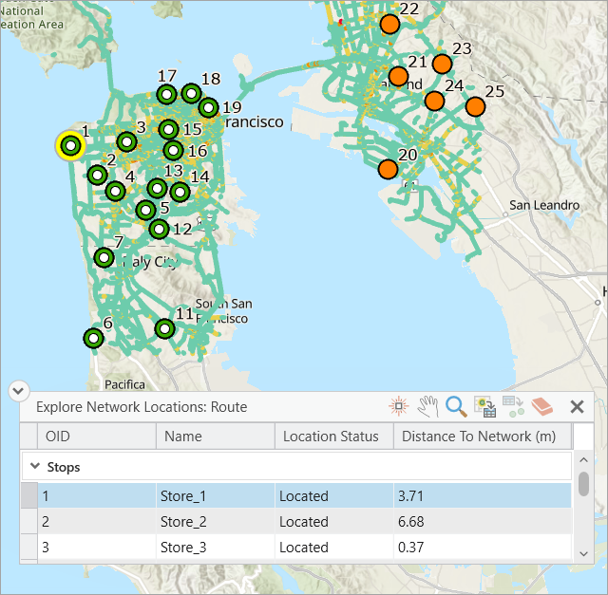
Task: Click highlighted stop 1 on the map
Action: tap(69, 145)
